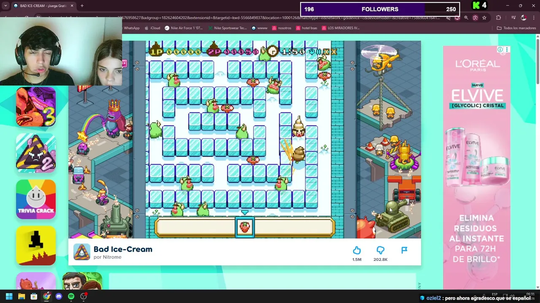Click the Bad Ice-Cream game logo icon
The image size is (540, 303).
(x=82, y=252)
